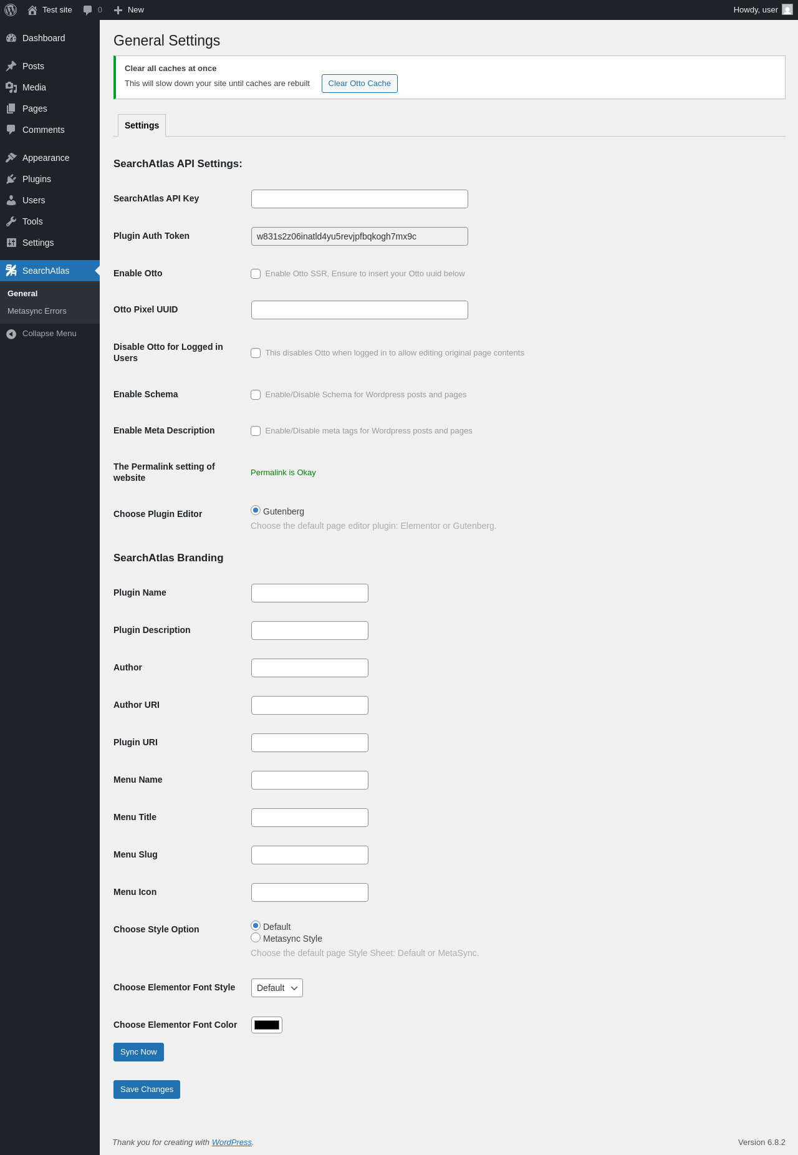Image resolution: width=798 pixels, height=1155 pixels.
Task: Follow the WordPress footer link
Action: point(232,1143)
